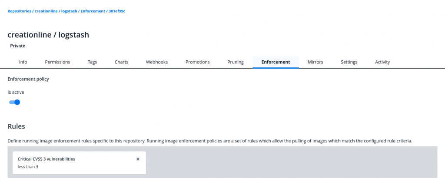Open the 381ef99c breadcrumb link
Image resolution: width=445 pixels, height=178 pixels.
[x=117, y=11]
